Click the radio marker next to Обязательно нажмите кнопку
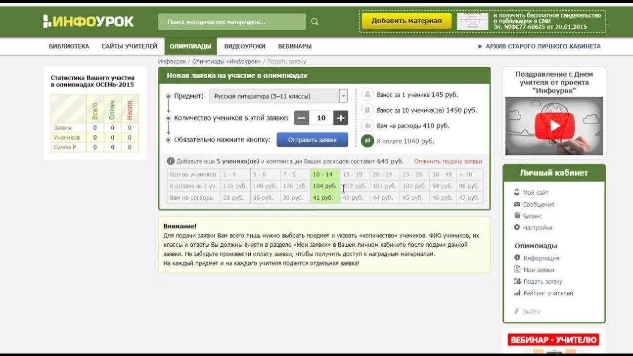This screenshot has width=633, height=356. [x=169, y=140]
